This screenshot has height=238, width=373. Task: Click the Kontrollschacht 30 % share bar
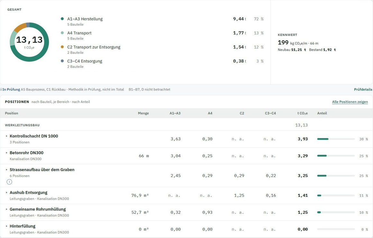coord(336,139)
